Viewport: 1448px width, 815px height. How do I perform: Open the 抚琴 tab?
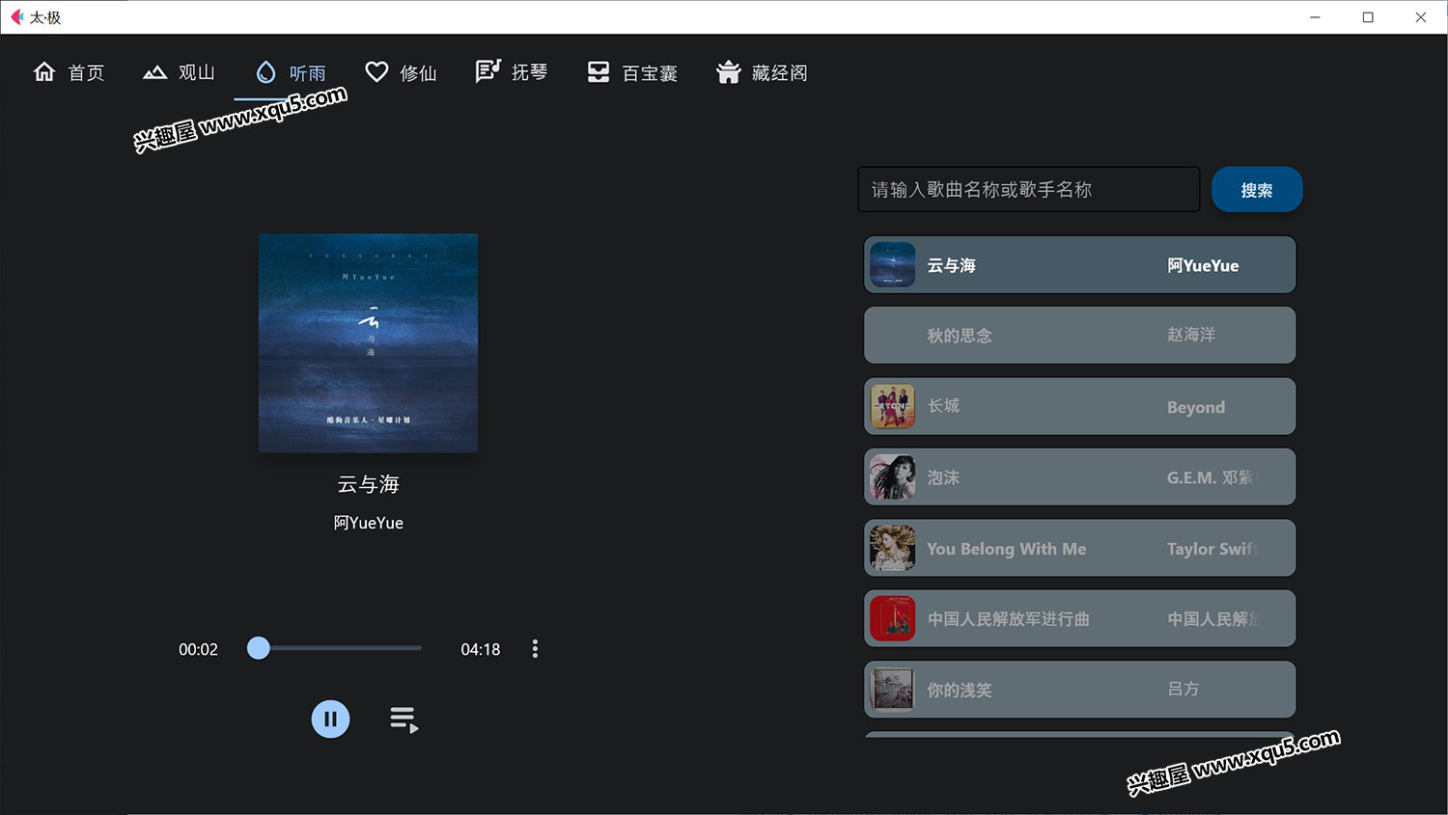coord(512,72)
